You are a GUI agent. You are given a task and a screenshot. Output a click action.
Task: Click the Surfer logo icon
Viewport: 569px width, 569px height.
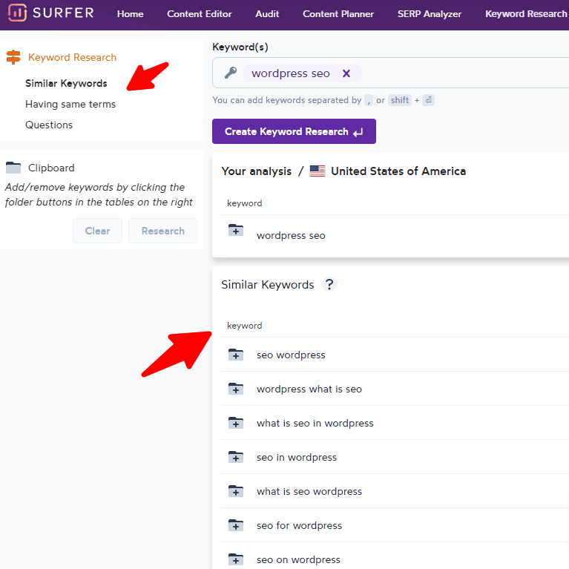pyautogui.click(x=17, y=13)
